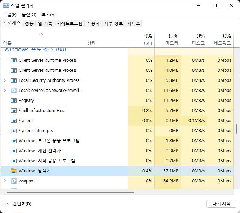Select the Registry process name
This screenshot has height=213, width=240.
click(26, 101)
